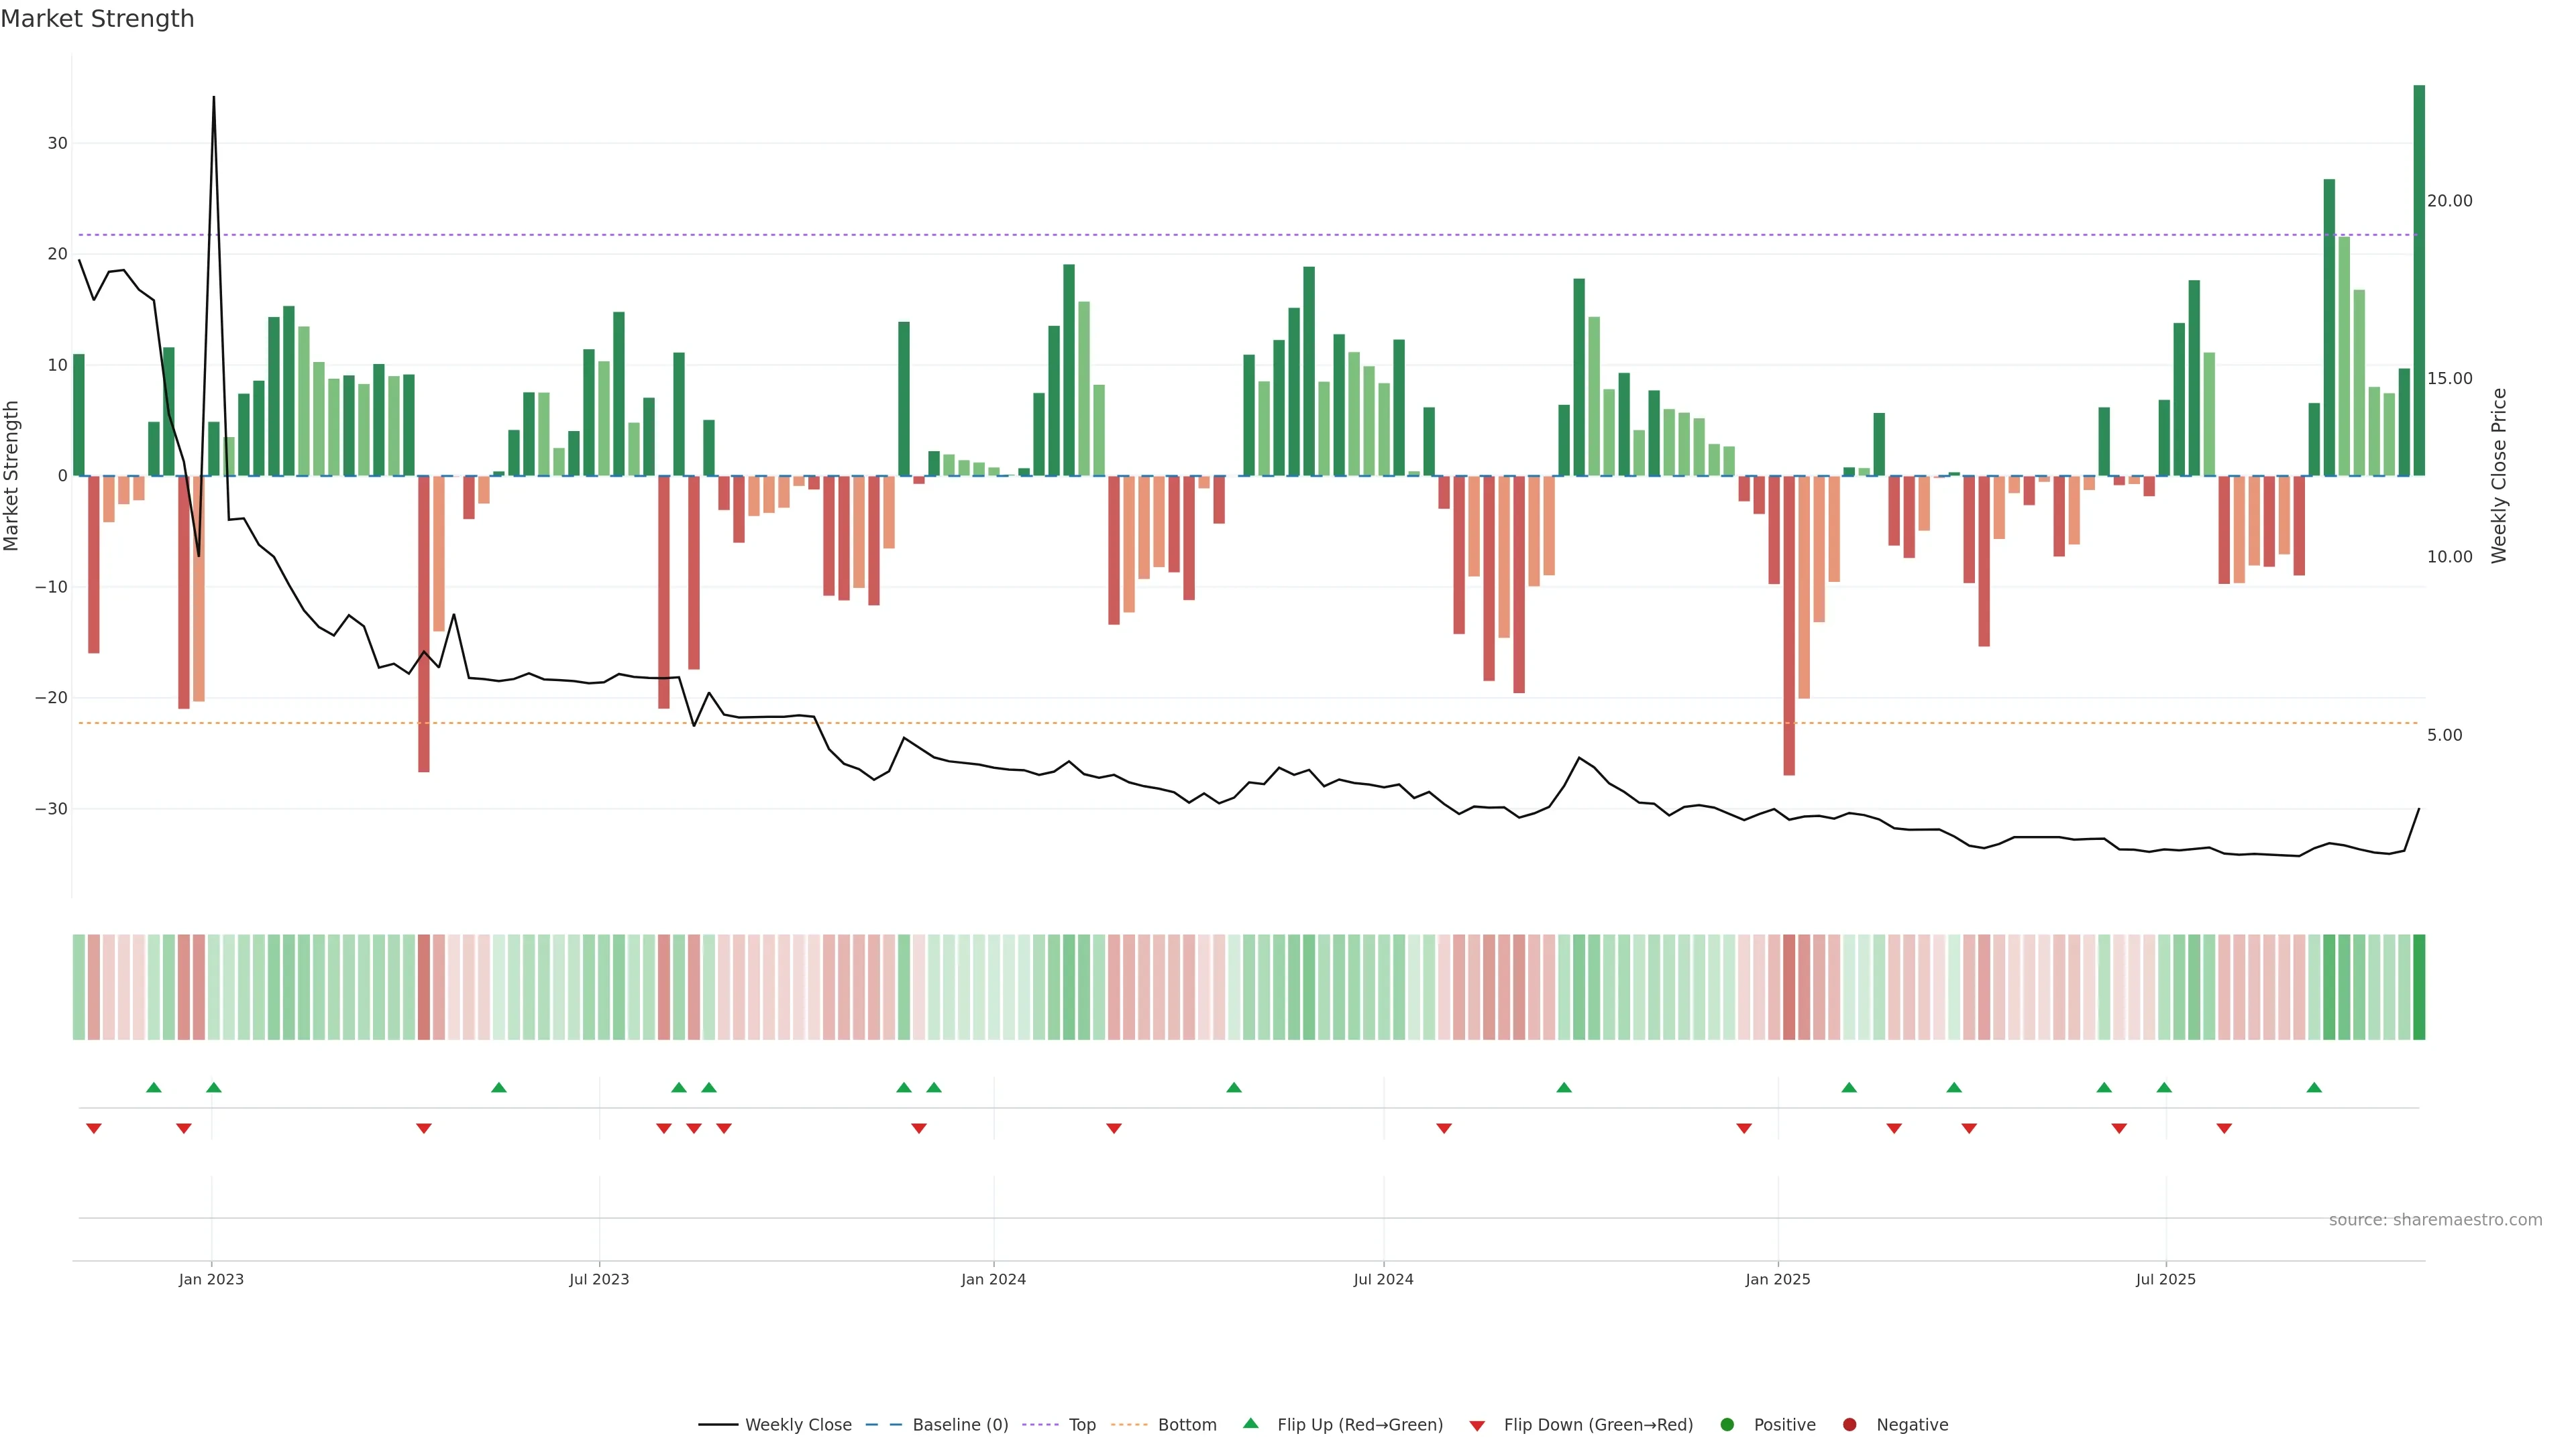Click the Market Strength chart title
Screen dimensions: 2576x1448
97,19
